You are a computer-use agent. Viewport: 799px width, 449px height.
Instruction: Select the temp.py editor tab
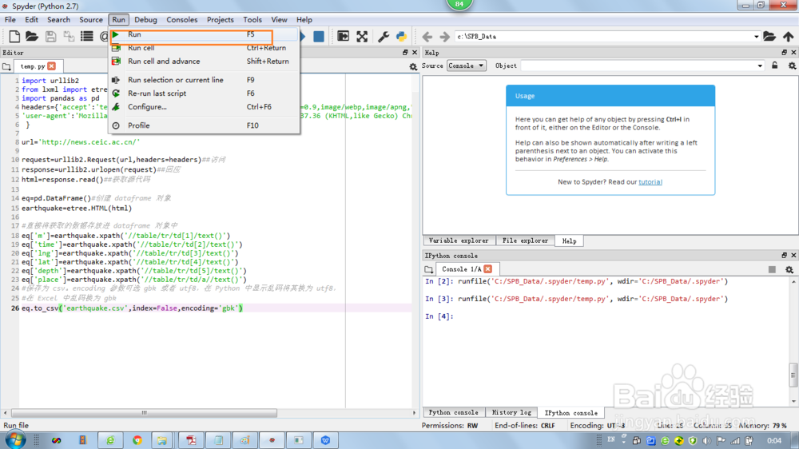pos(33,66)
